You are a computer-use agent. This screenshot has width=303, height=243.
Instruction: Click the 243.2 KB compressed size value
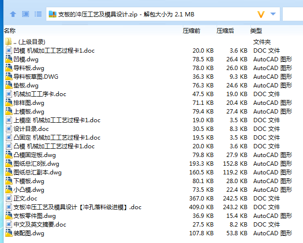pos(235,207)
